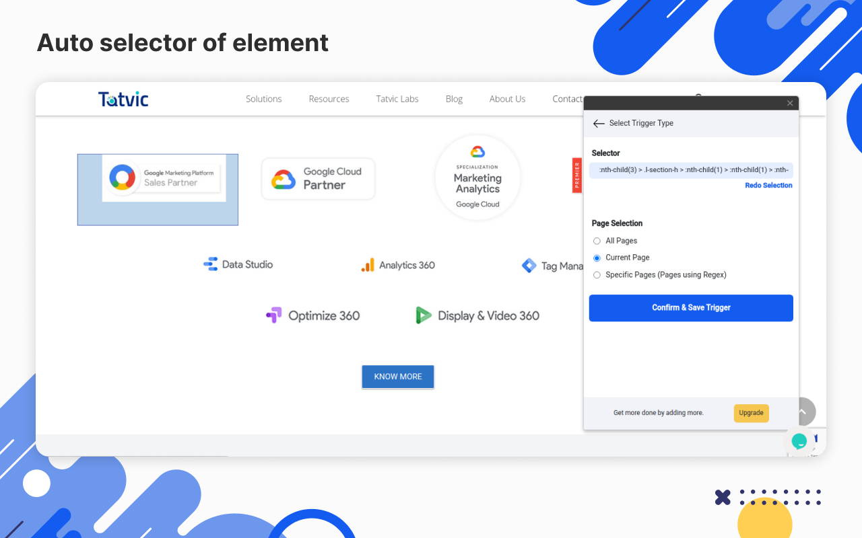
Task: Click the Marketing Analytics specialization badge
Action: point(477,178)
